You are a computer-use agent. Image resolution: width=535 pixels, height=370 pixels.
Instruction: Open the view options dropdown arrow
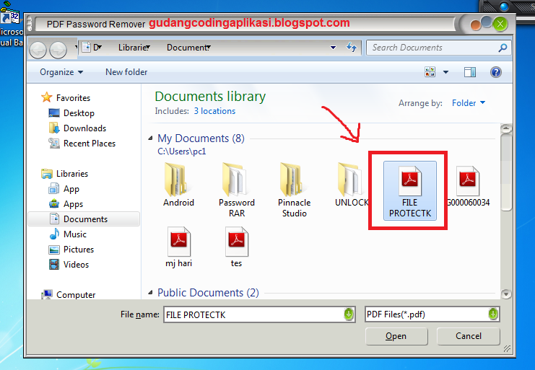[x=445, y=72]
